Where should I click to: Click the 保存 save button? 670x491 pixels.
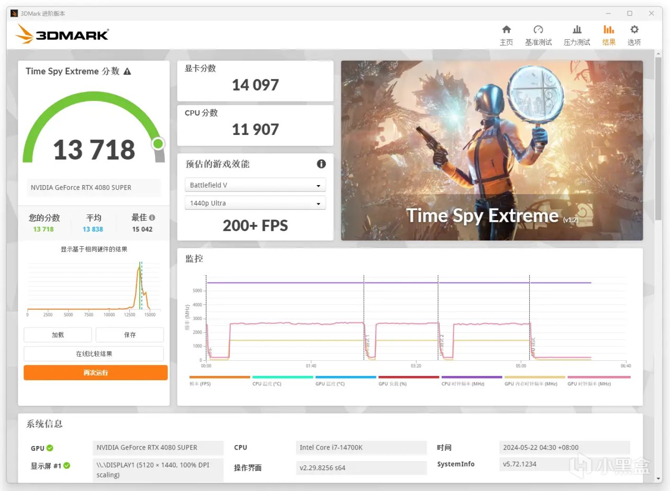(x=130, y=335)
